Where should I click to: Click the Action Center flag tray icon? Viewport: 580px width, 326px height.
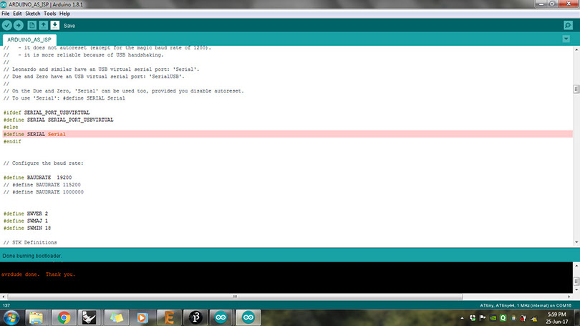tap(483, 318)
